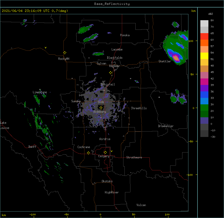This screenshot has height=218, width=224.
Task: Click the dBZ legend heading
Action: (x=210, y=14)
